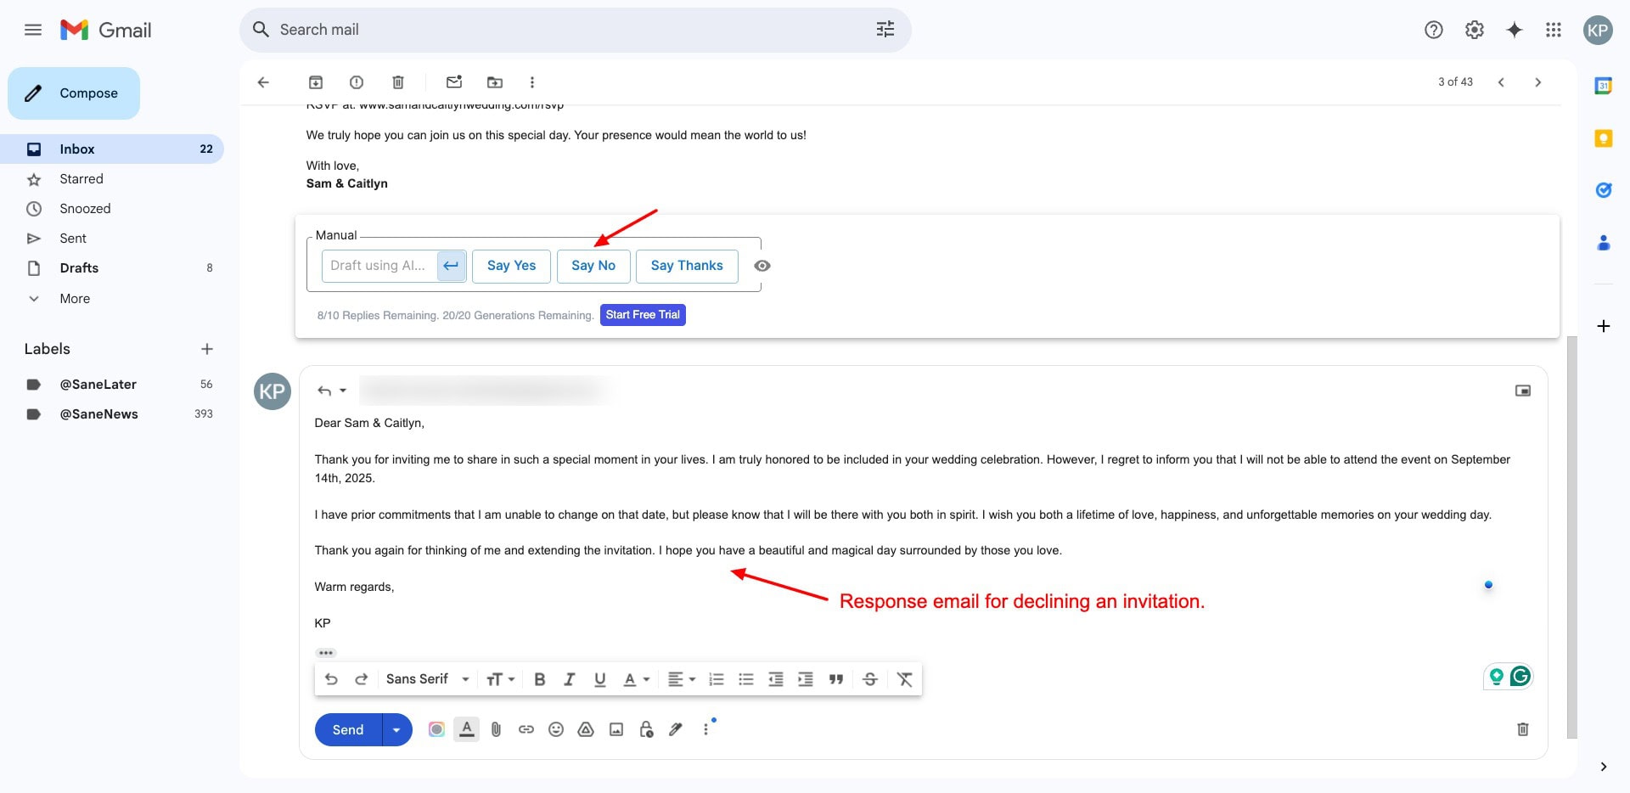Viewport: 1630px width, 793px height.
Task: Report this email as spam
Action: pyautogui.click(x=357, y=82)
